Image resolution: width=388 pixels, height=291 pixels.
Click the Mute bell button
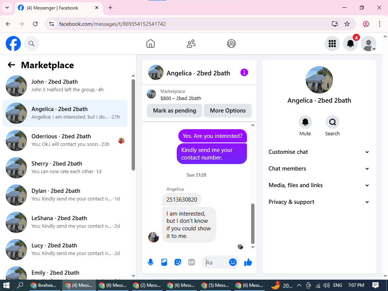305,122
